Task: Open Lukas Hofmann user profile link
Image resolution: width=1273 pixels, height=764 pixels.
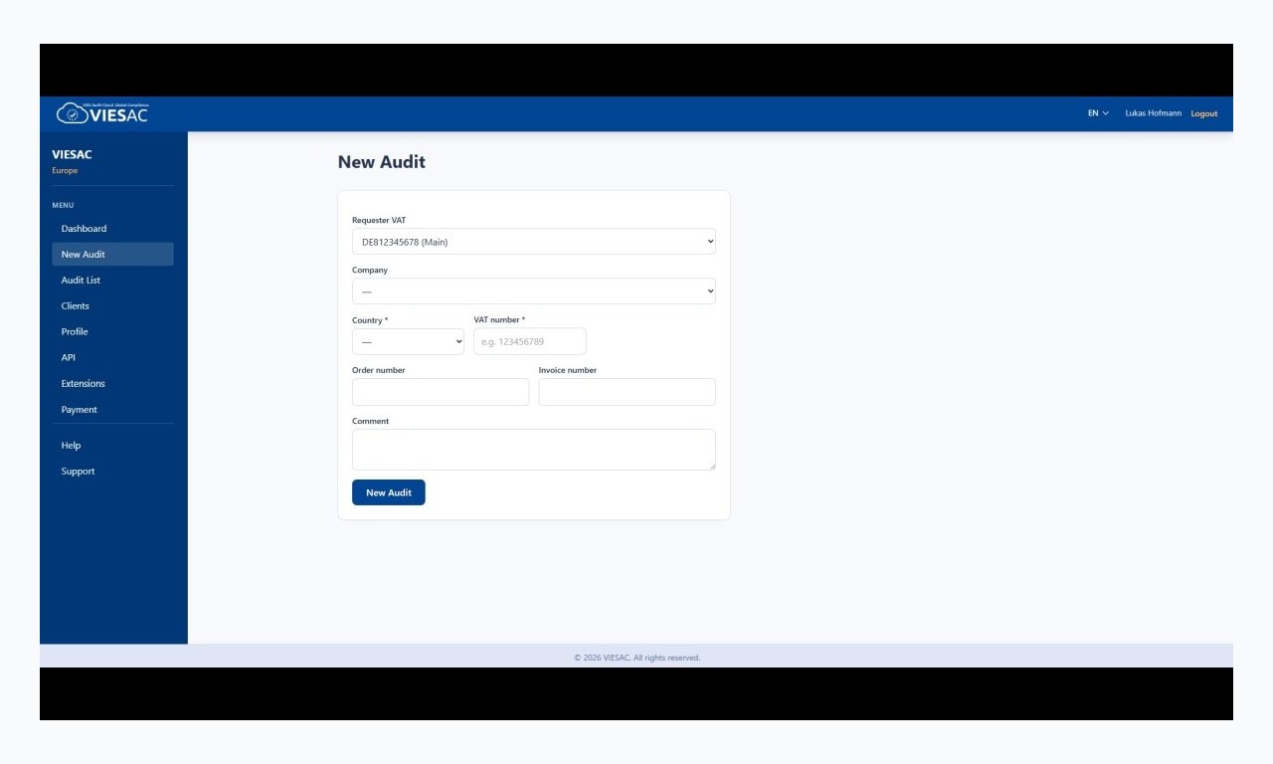Action: click(1154, 113)
